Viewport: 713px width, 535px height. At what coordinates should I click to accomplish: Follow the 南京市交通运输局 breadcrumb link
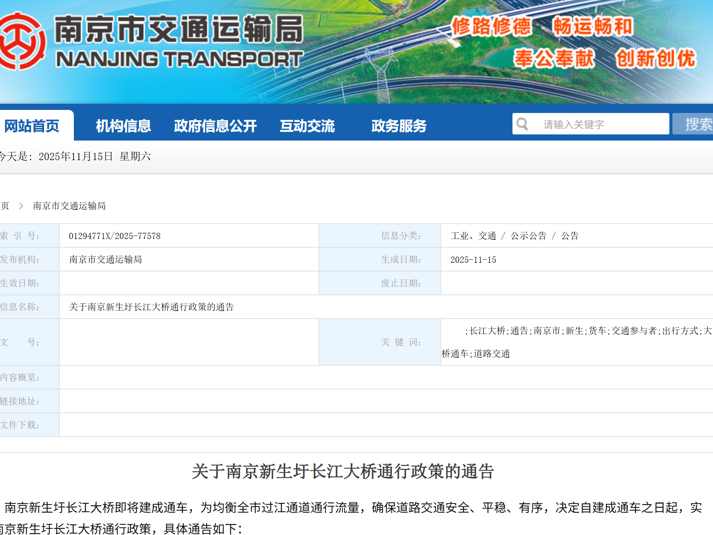point(69,206)
